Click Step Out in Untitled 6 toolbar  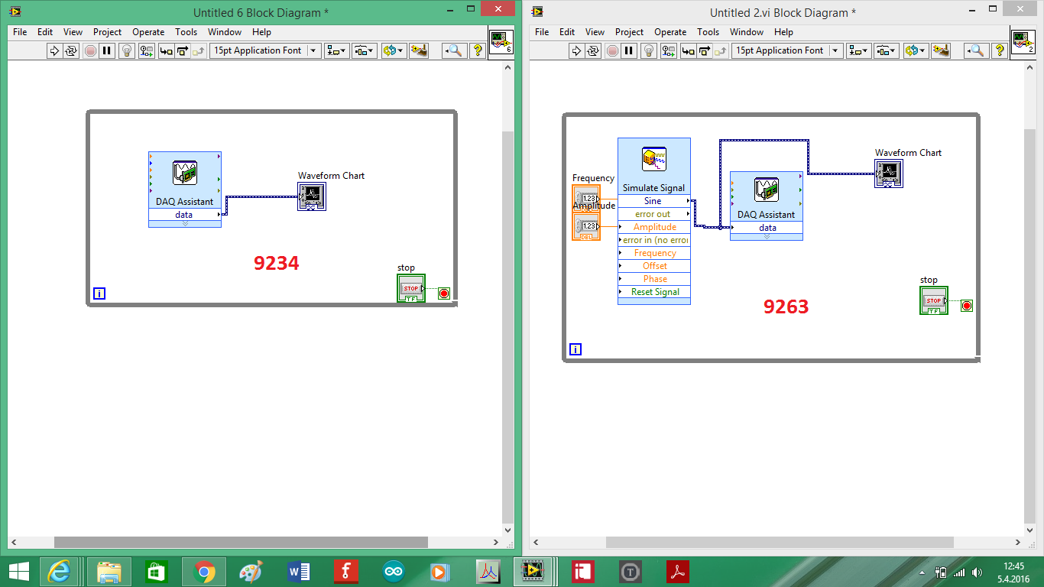199,50
